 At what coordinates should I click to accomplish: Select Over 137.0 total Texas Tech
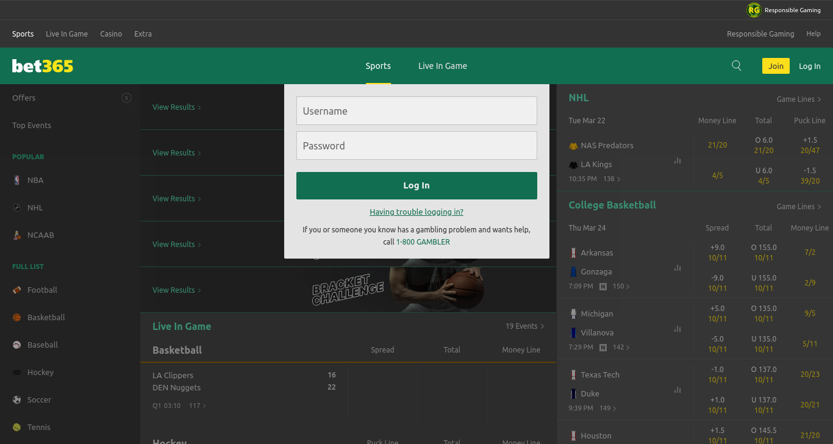point(763,374)
